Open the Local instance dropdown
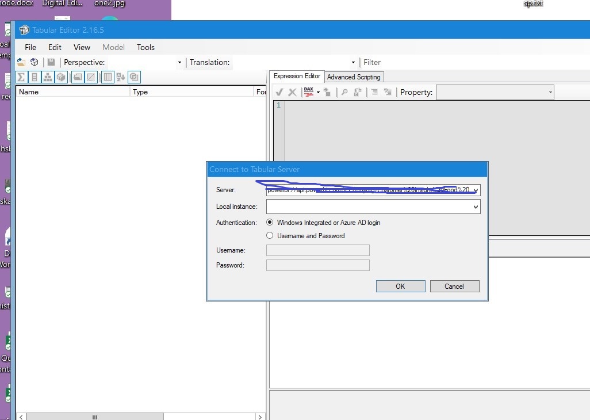590x420 pixels. [x=476, y=207]
